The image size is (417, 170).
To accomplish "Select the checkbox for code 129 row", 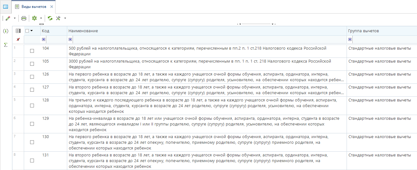I will (32, 124).
